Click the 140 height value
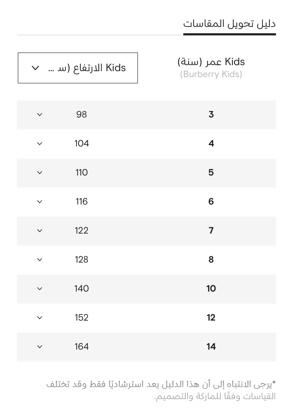Screen dimensions: 293x414 pyautogui.click(x=81, y=289)
